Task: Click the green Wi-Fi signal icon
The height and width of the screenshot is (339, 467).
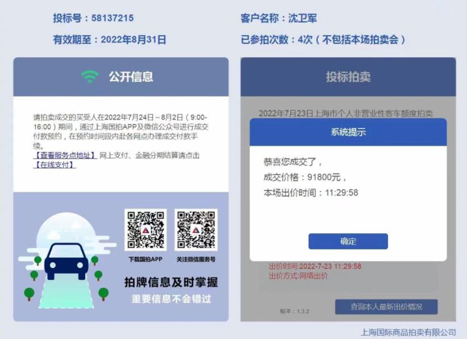Action: 90,76
